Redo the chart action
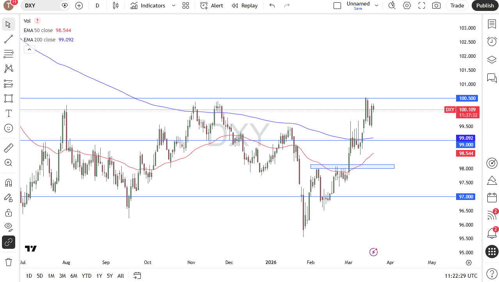499x282 pixels. point(287,5)
